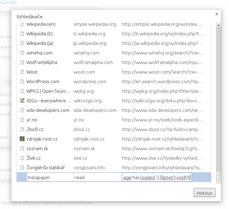Click the wiki.x2go.org/doku.php URL
The height and width of the screenshot is (209, 229).
(161, 101)
